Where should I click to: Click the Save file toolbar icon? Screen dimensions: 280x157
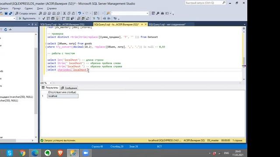6,14
